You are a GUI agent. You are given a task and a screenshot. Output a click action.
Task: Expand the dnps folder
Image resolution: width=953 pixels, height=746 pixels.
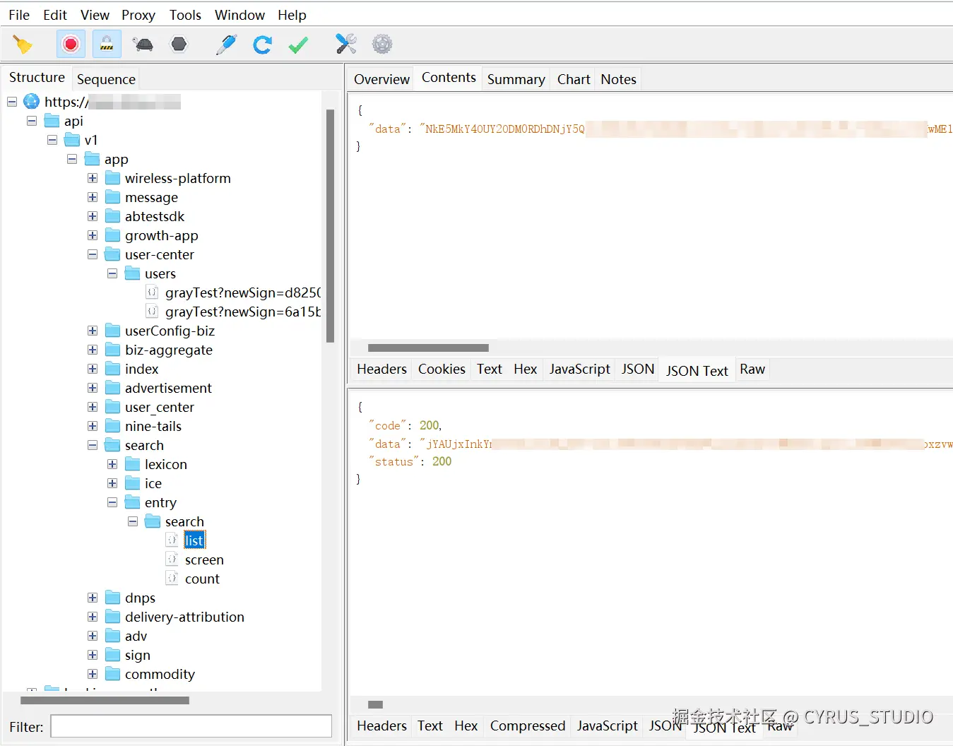(x=93, y=598)
